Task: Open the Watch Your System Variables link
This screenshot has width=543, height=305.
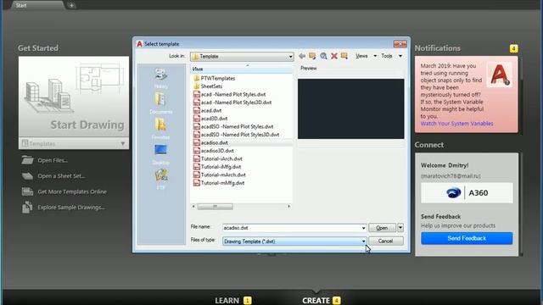Action: coord(456,124)
